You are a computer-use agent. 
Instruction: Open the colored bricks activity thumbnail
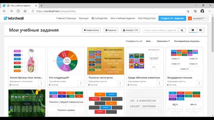106,103
